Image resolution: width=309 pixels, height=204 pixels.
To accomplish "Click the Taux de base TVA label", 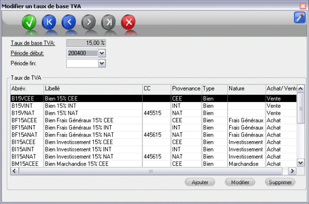I will pos(33,43).
